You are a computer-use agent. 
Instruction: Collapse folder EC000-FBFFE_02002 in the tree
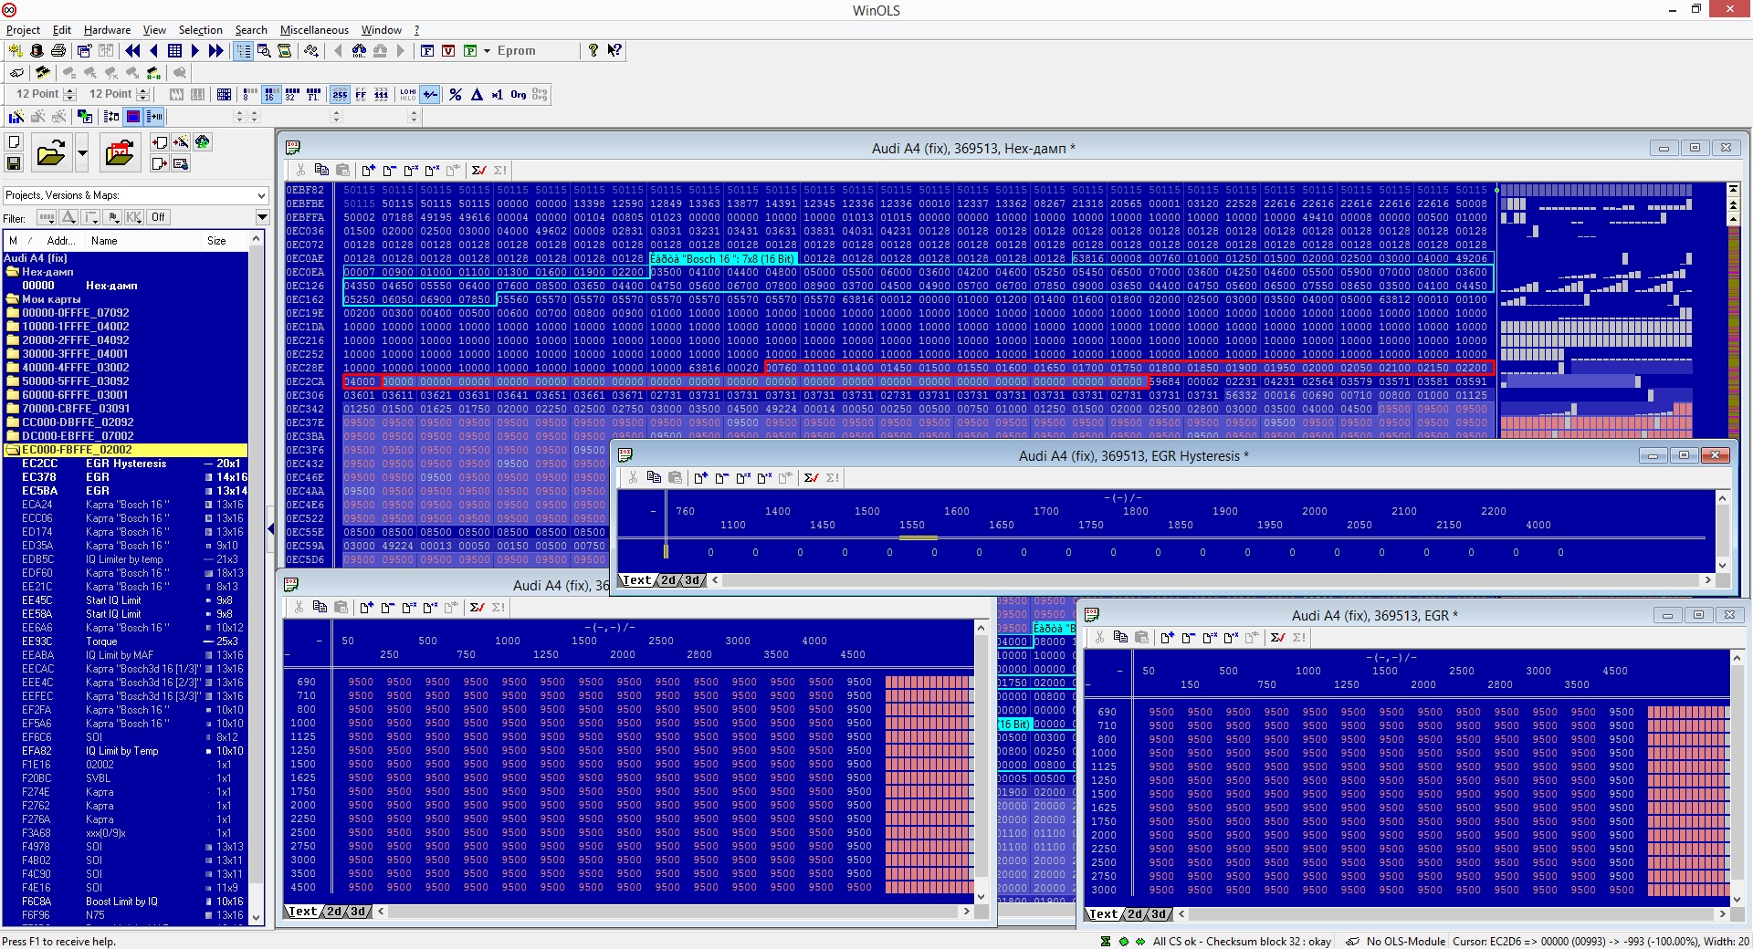pos(13,449)
